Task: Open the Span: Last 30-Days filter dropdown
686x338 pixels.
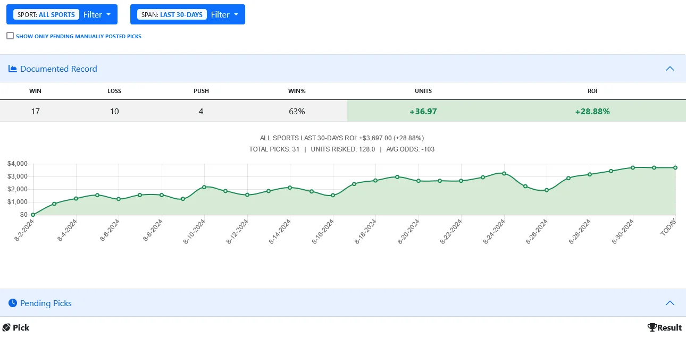Action: click(x=187, y=14)
